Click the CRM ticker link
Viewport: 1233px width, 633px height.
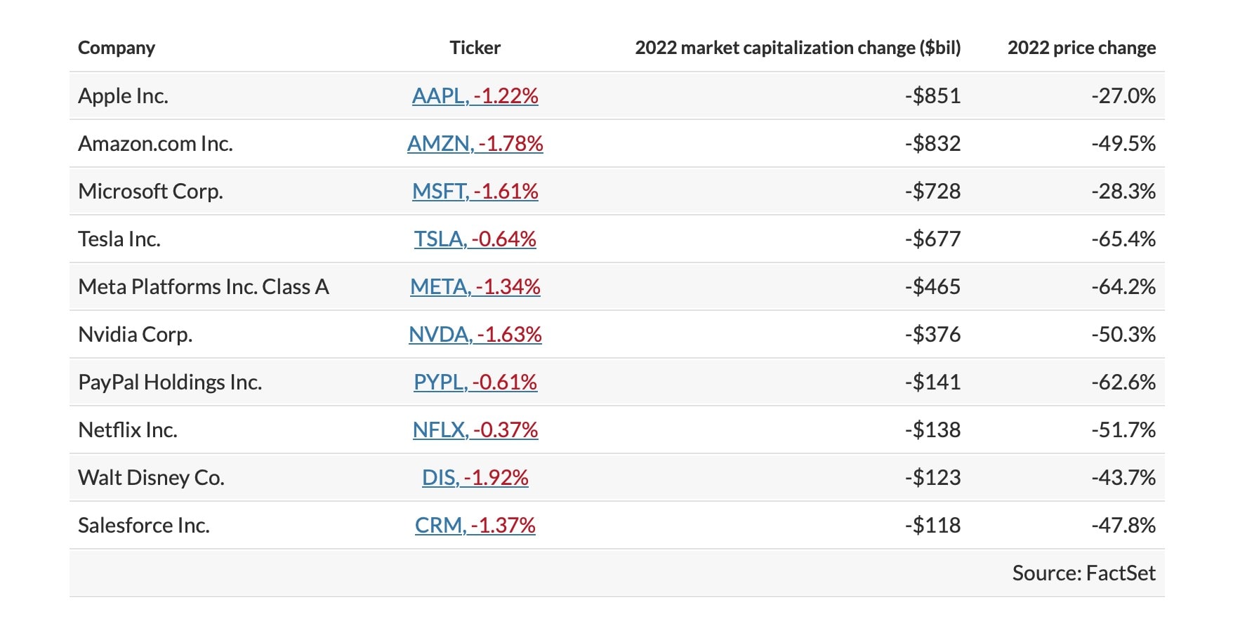click(x=475, y=525)
